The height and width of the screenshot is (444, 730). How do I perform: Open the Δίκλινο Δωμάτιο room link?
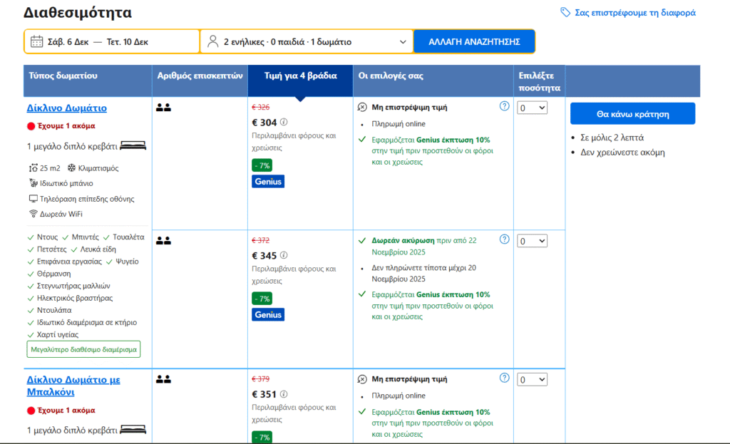(x=66, y=108)
